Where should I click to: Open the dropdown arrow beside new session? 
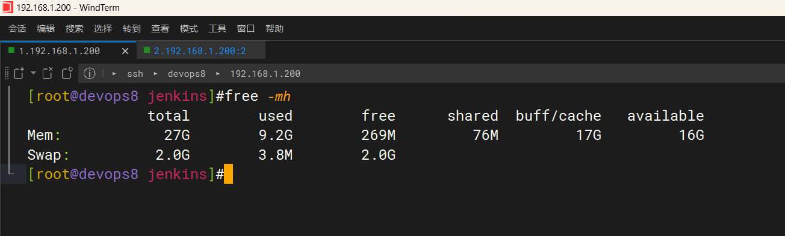[x=33, y=73]
